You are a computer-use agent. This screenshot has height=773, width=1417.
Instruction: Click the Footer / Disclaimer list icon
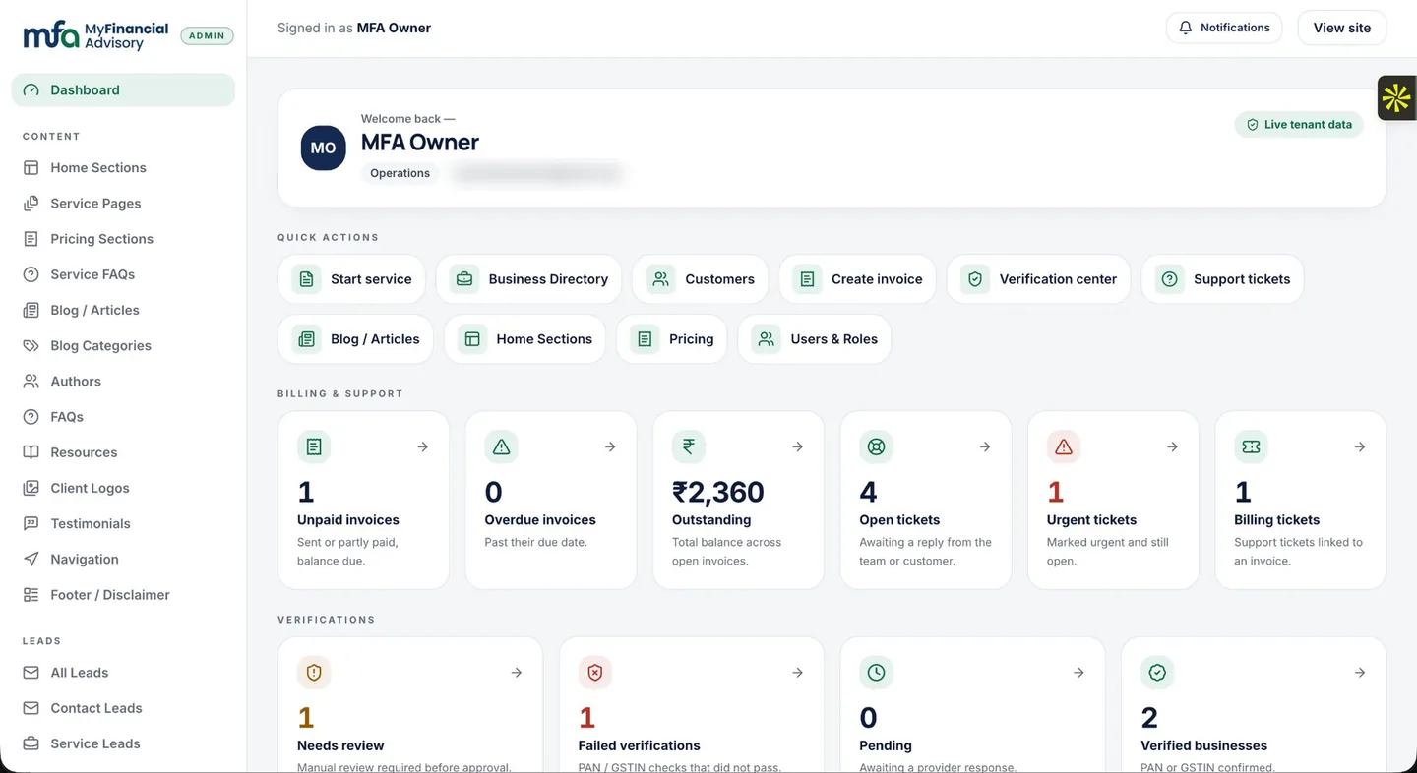click(31, 595)
